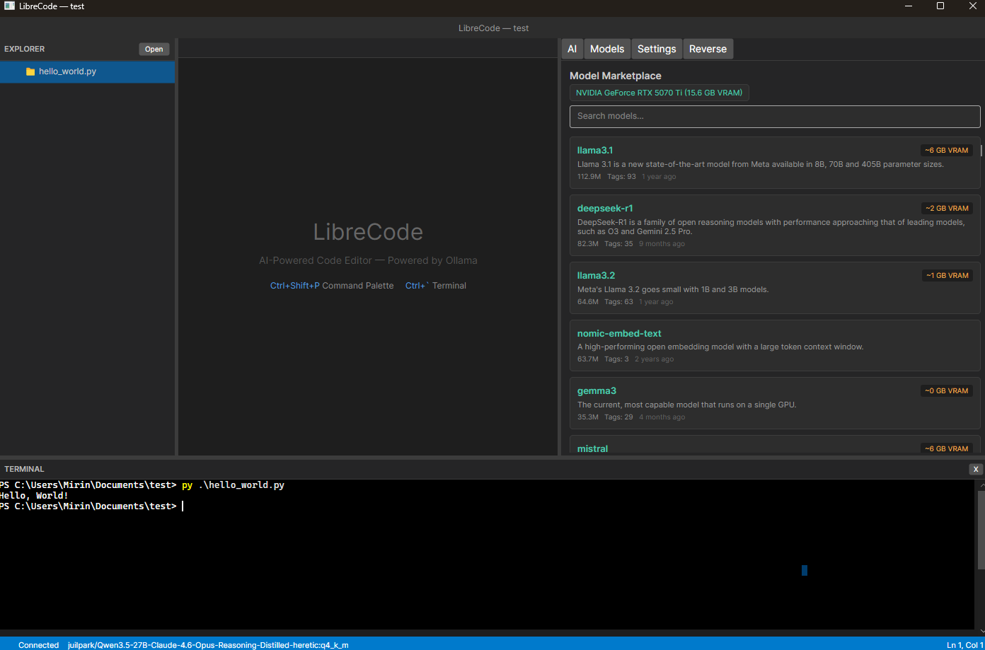The height and width of the screenshot is (650, 985).
Task: Click 'Tags: 35' on the deepseek-r1 card
Action: point(618,244)
